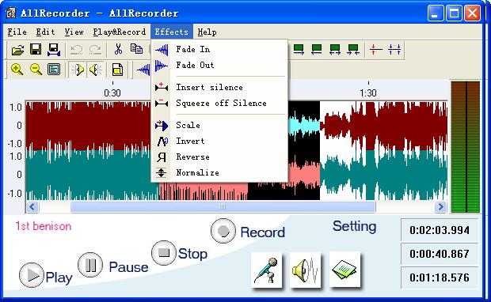Click the speaker with waveform icon
The image size is (491, 302).
(x=306, y=270)
